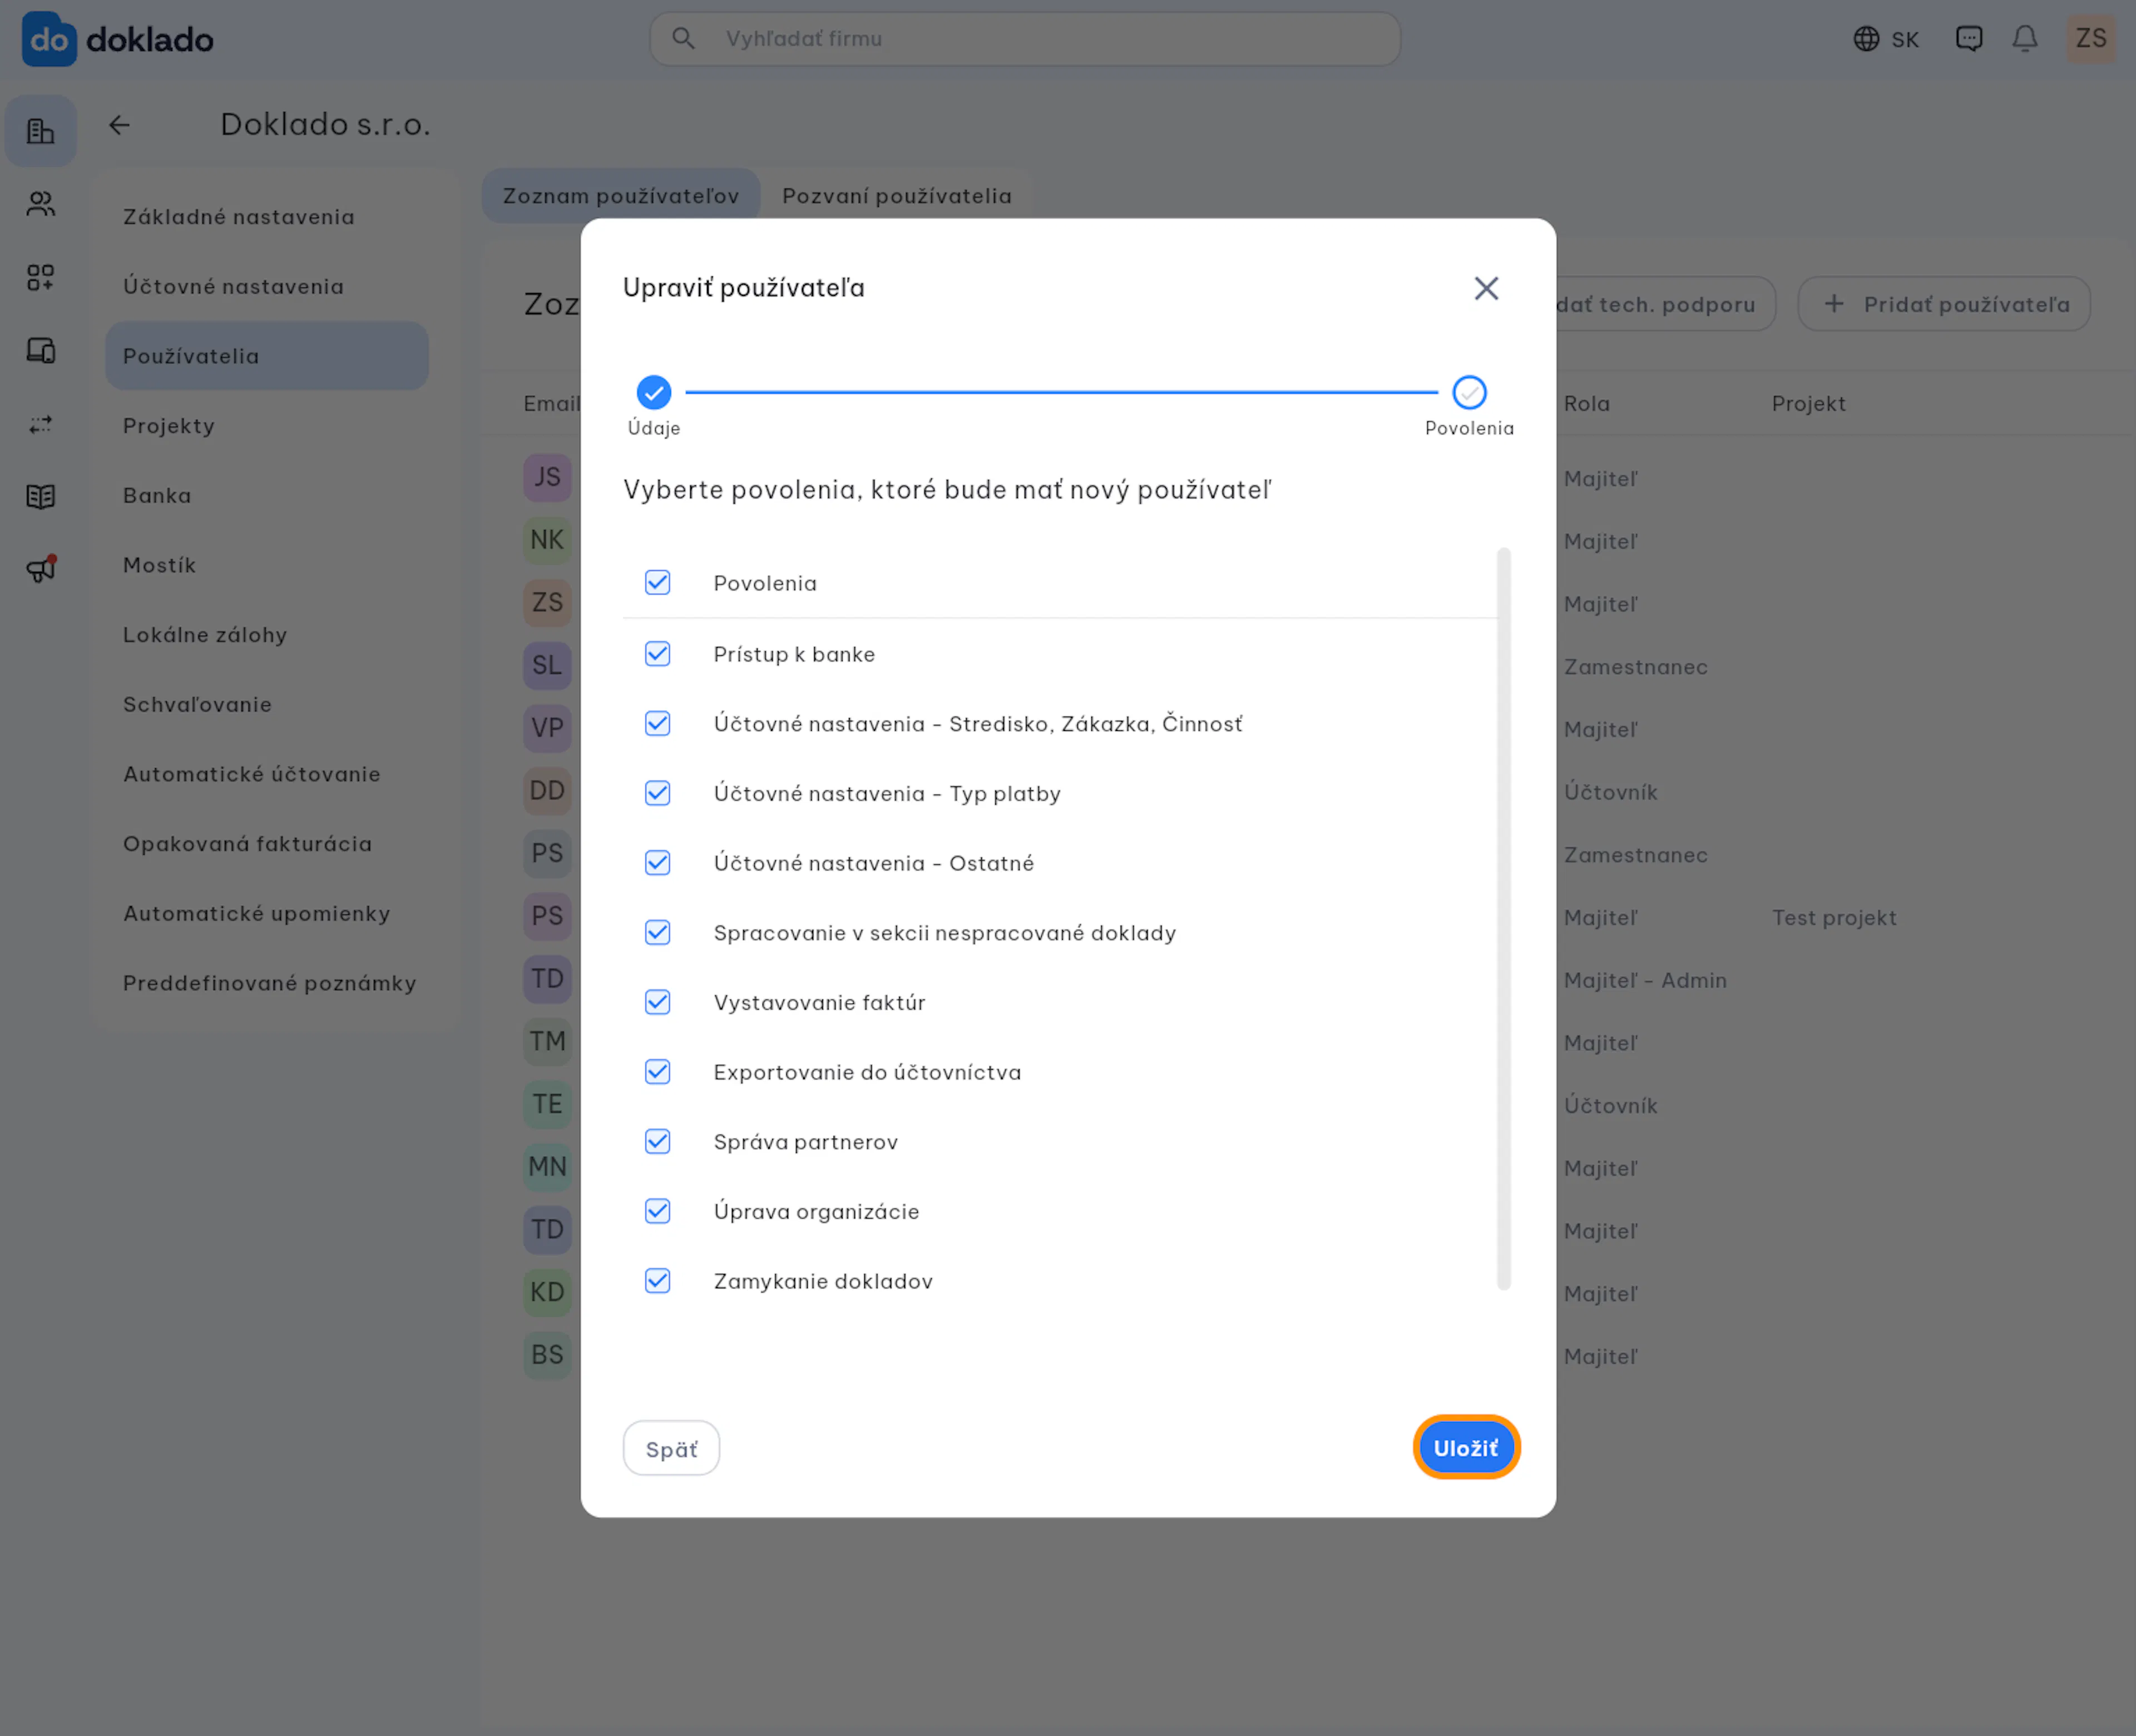This screenshot has height=1736, width=2136.
Task: Click the doklado logo icon
Action: [49, 39]
